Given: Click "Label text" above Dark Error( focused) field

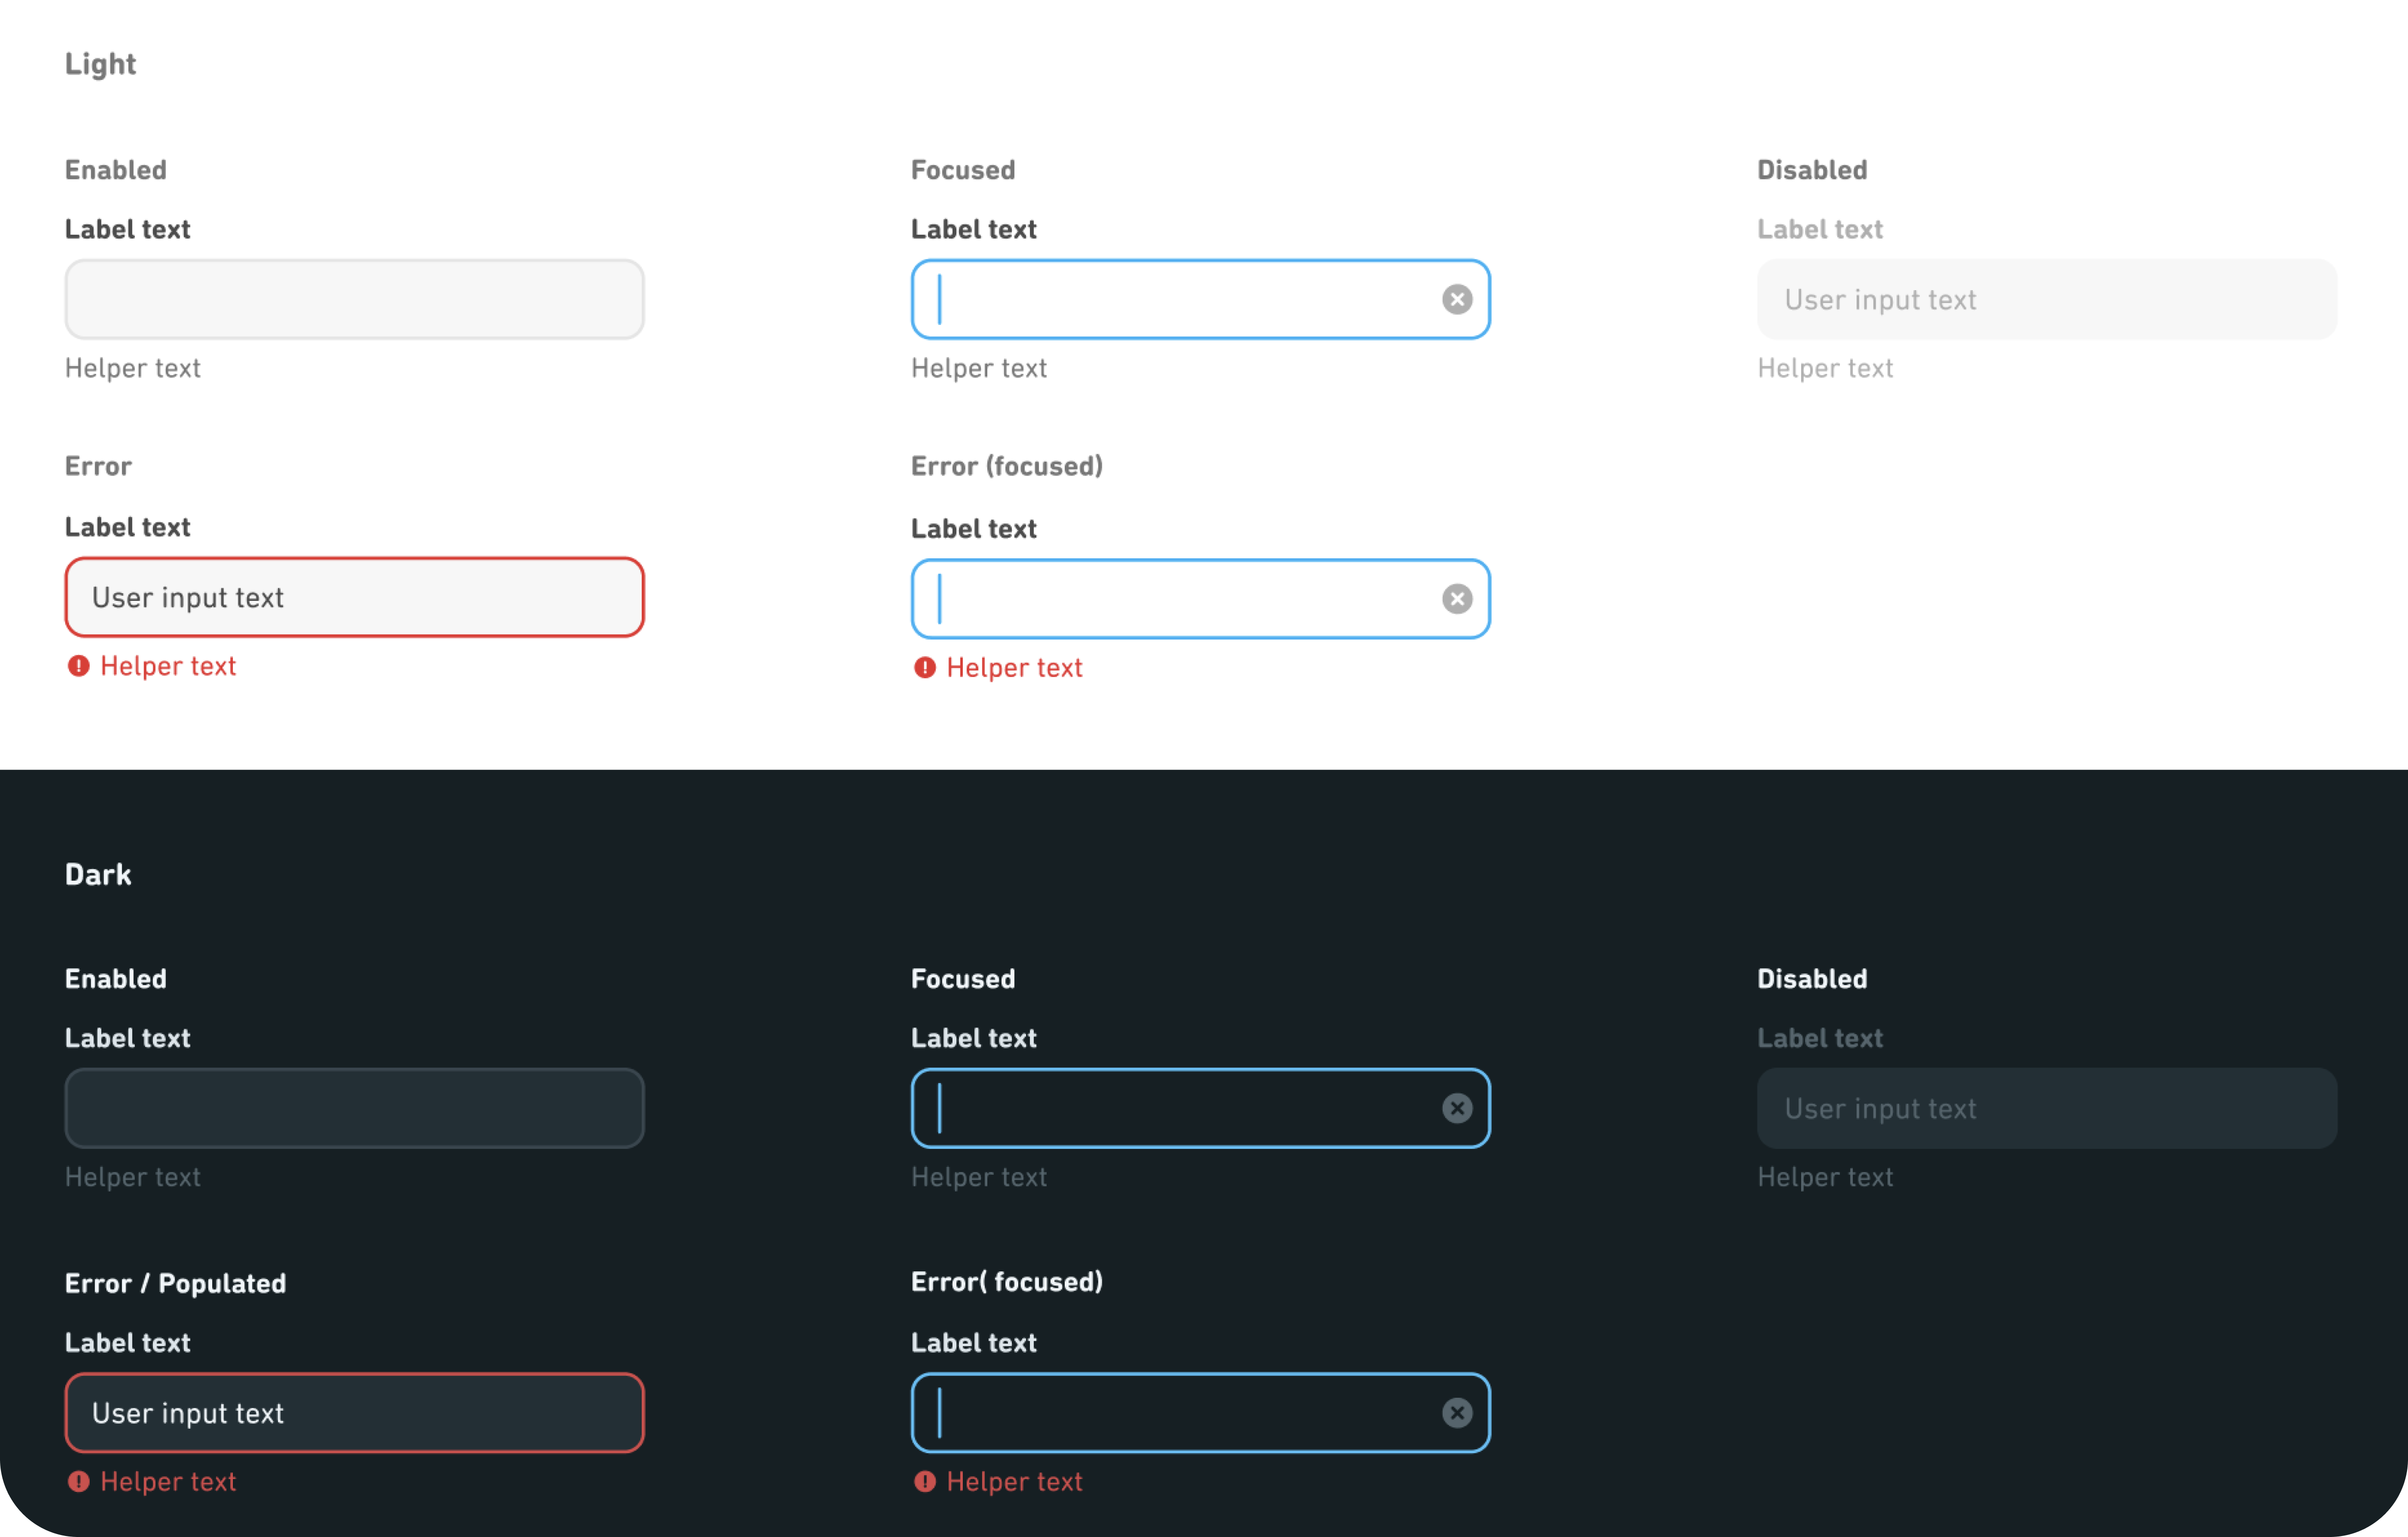Looking at the screenshot, I should click(974, 1342).
